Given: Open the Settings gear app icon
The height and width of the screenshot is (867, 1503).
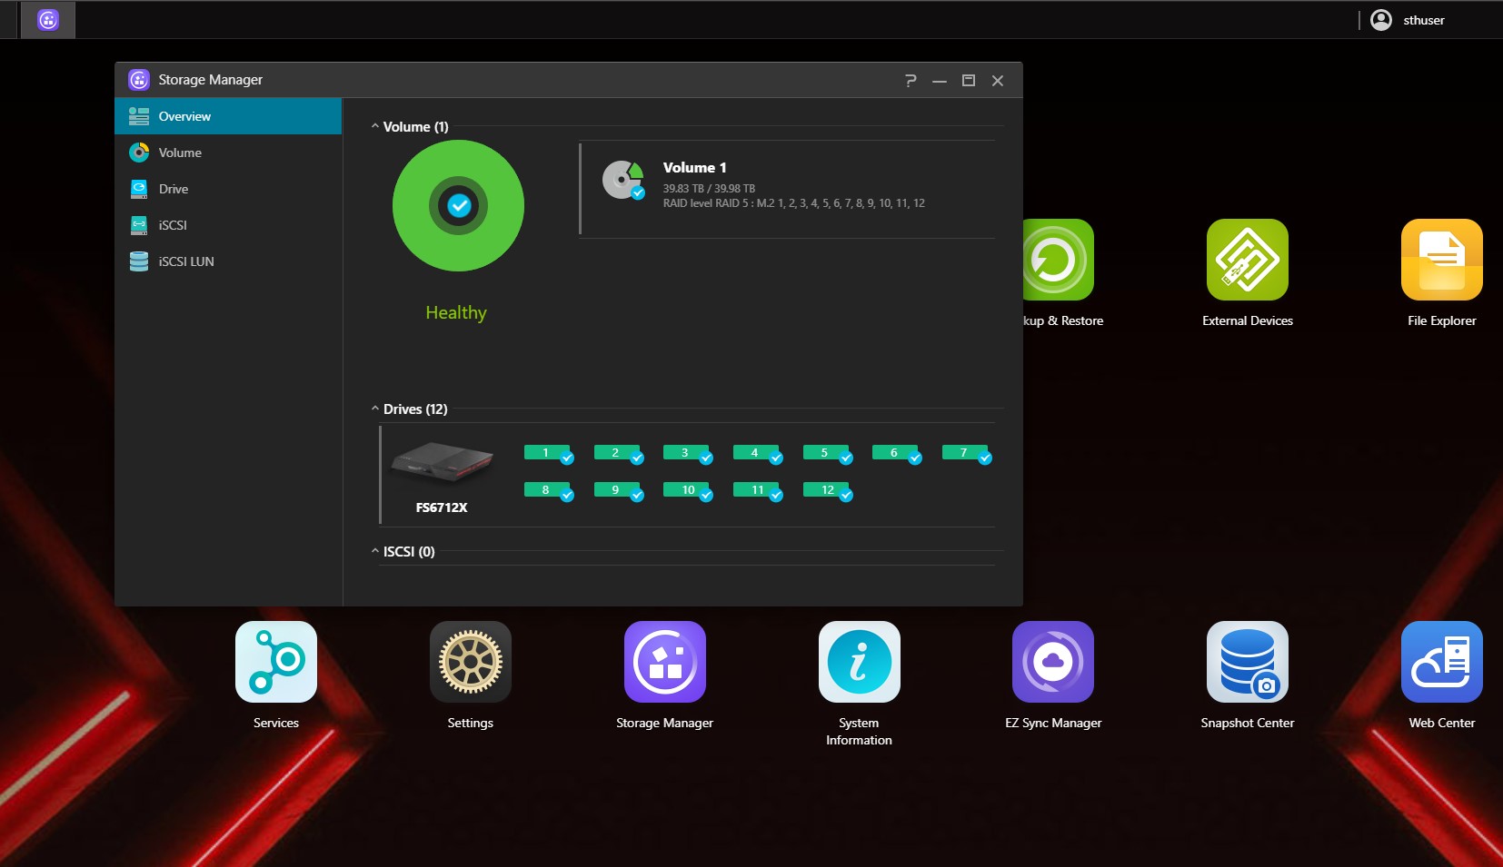Looking at the screenshot, I should point(471,662).
